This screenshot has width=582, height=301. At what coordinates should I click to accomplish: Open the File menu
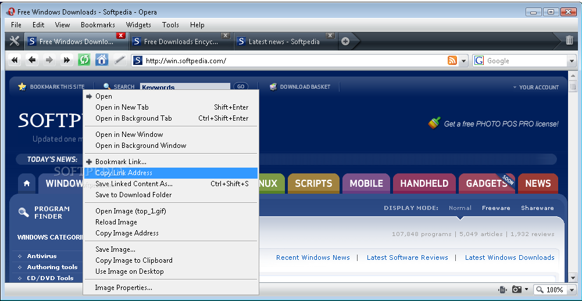16,25
